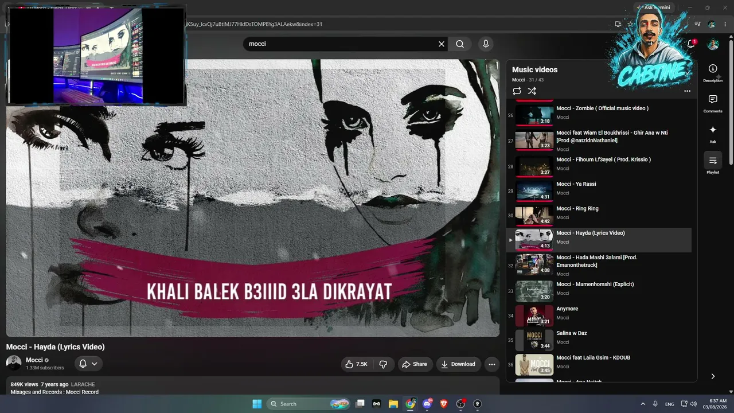Toggle playlist loop

(517, 91)
